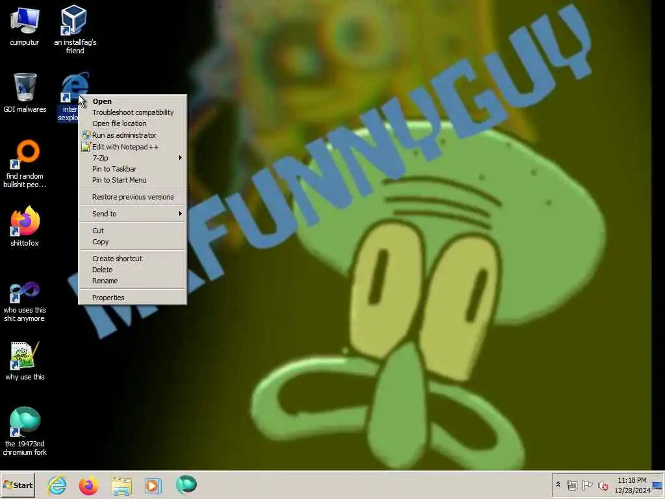Click the network icon in system tray
The width and height of the screenshot is (665, 499).
[572, 485]
